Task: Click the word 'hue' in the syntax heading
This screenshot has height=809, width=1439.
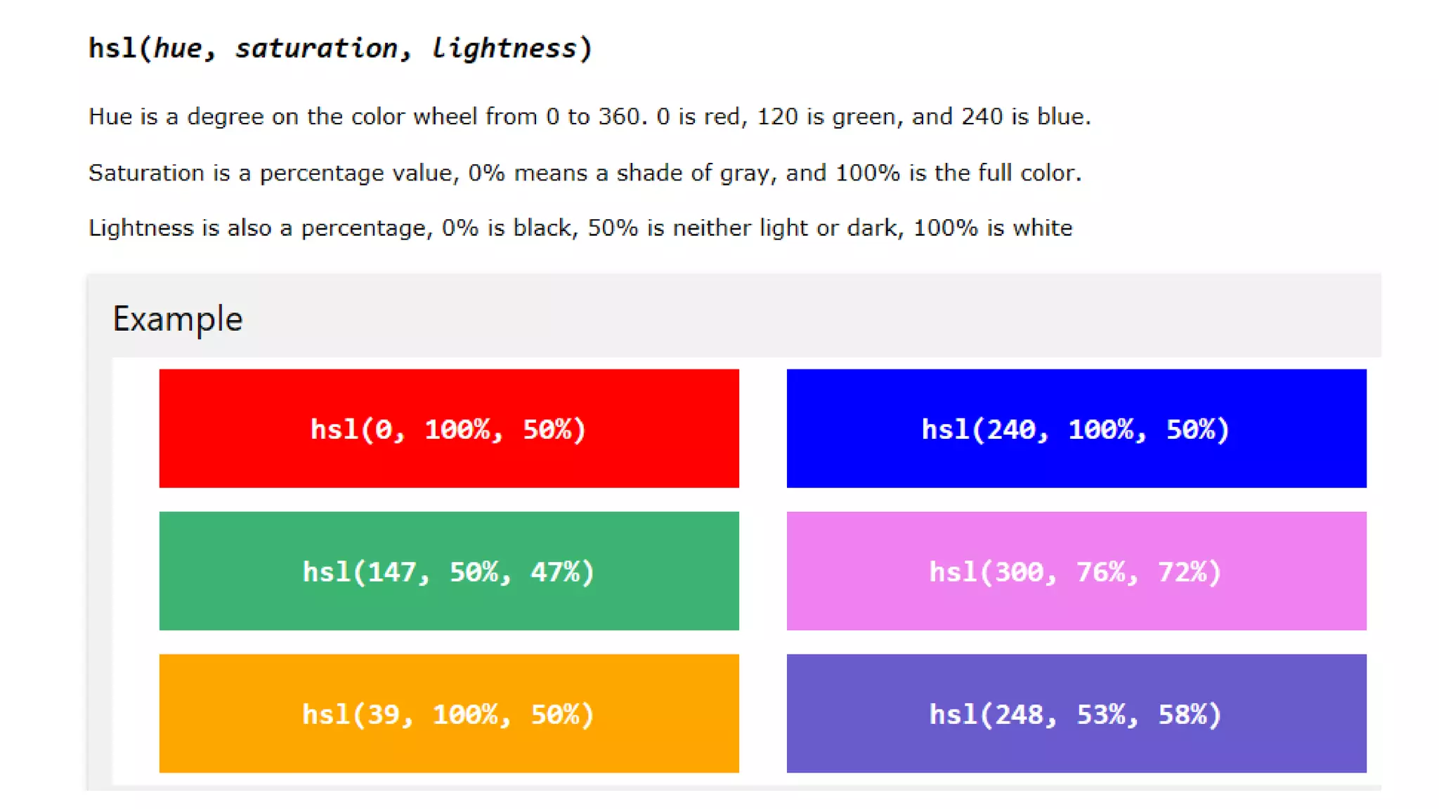Action: [178, 48]
